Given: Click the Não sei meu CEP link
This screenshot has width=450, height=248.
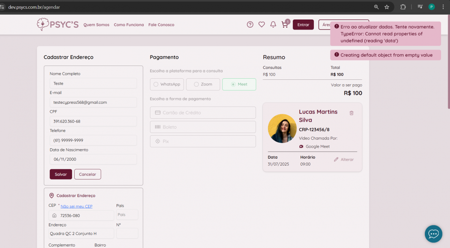Looking at the screenshot, I should [76, 206].
